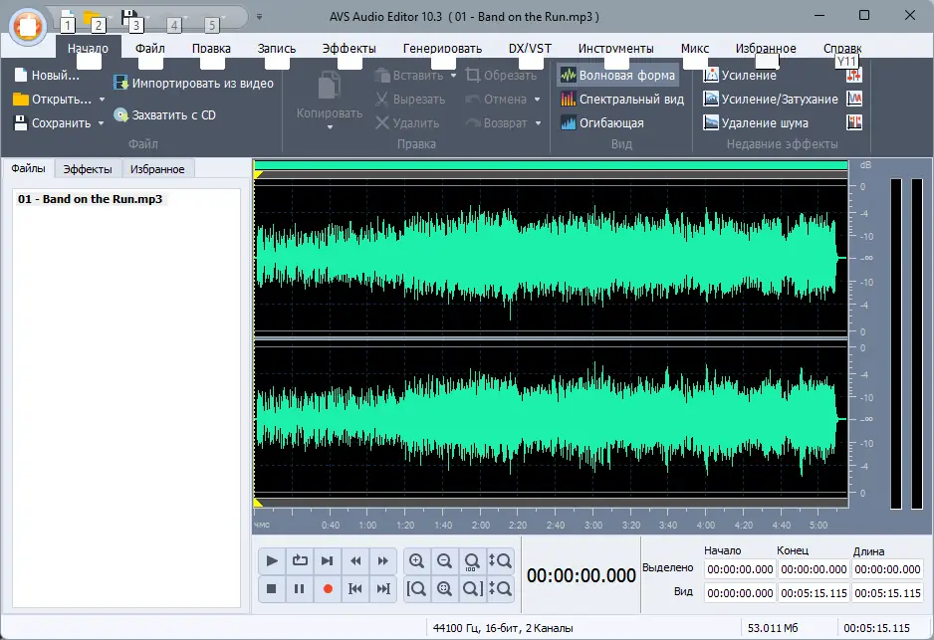Click the Новый... button
The image size is (934, 640).
(46, 76)
